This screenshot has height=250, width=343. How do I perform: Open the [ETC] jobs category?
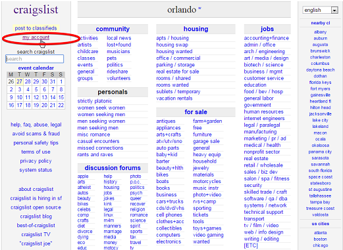click(x=251, y=245)
